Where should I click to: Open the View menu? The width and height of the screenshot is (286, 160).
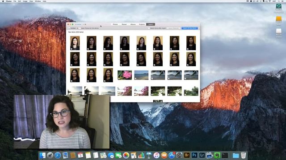[31, 1]
